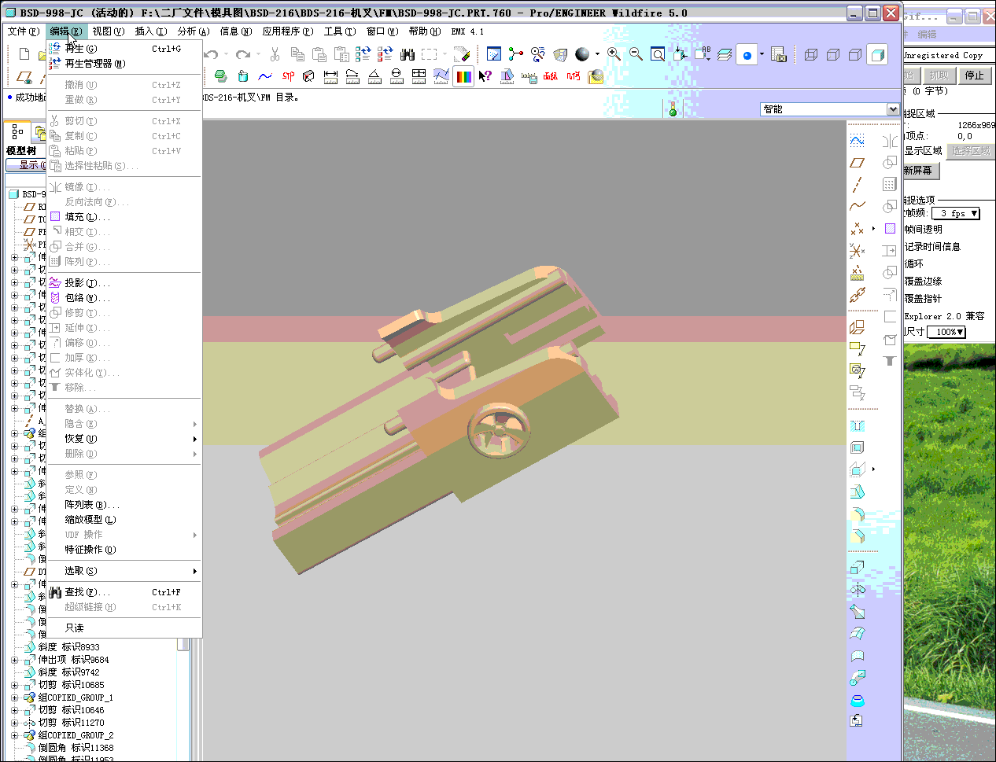Open the smart selection filter dropdown
Image resolution: width=996 pixels, height=762 pixels.
point(893,109)
